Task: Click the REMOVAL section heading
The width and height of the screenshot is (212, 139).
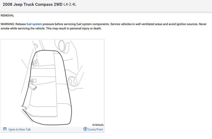Action: click(x=7, y=16)
